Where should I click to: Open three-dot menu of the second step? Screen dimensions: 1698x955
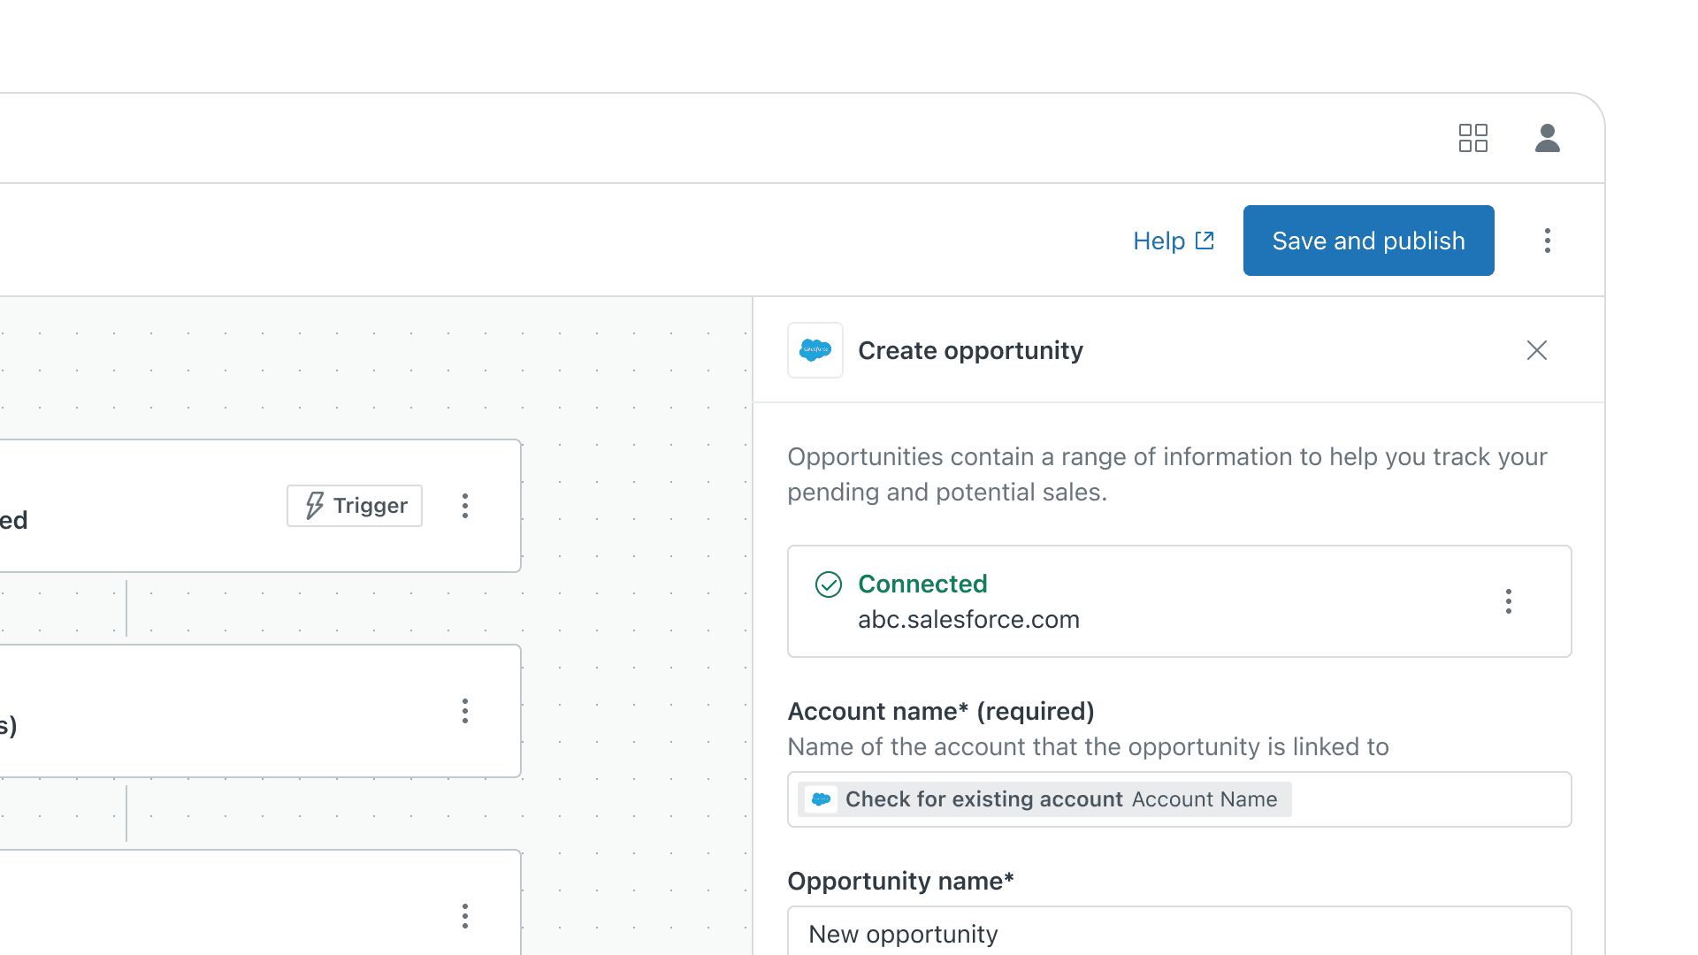tap(464, 711)
